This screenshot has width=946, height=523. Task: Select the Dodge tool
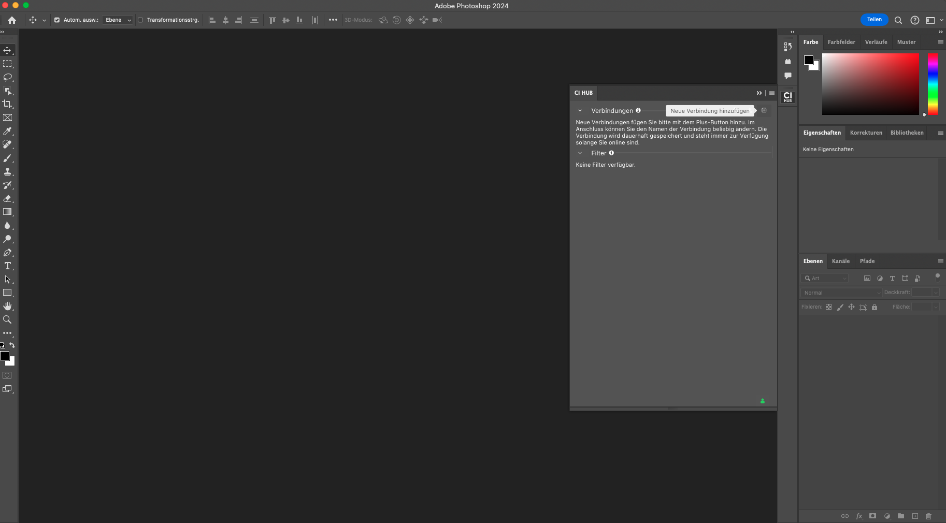(7, 239)
